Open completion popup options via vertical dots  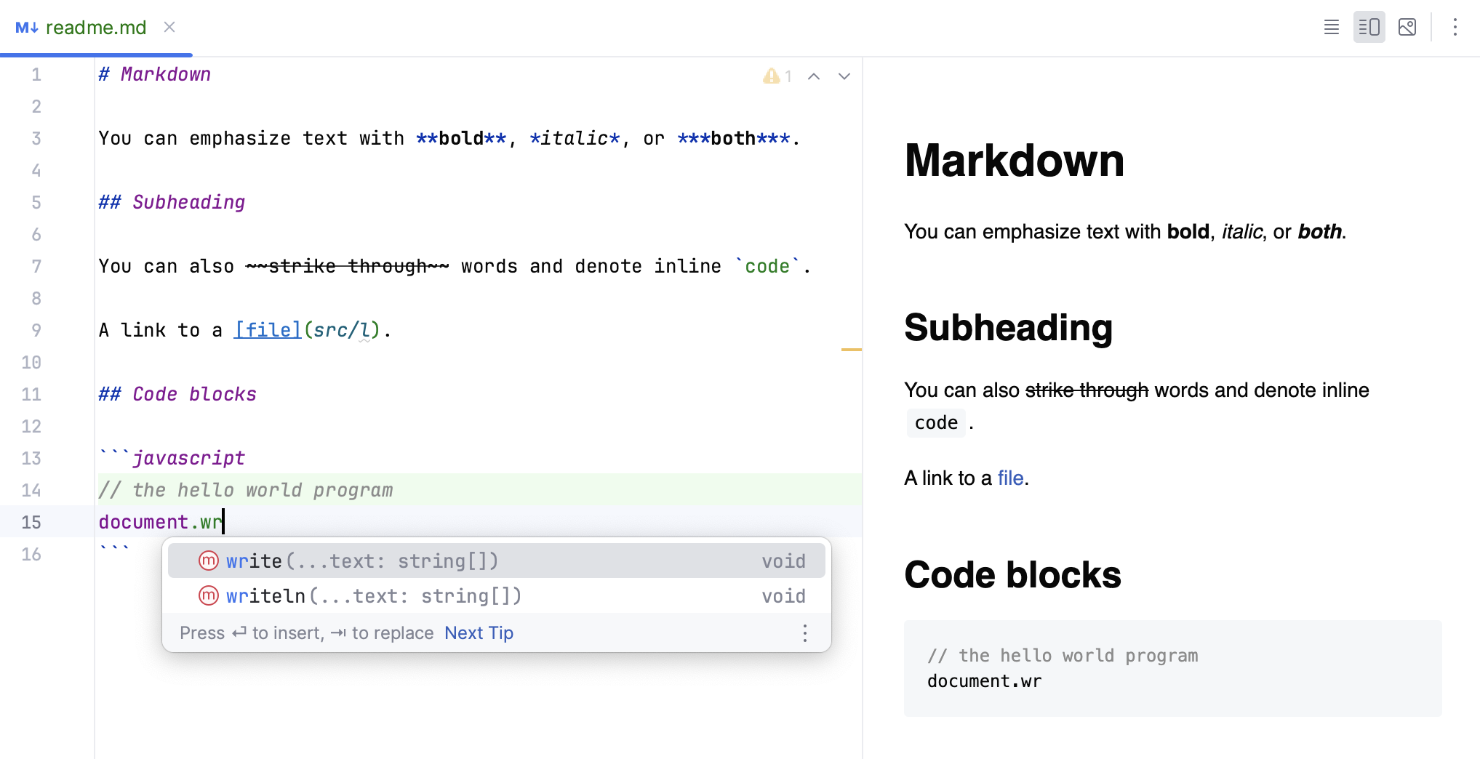click(804, 633)
